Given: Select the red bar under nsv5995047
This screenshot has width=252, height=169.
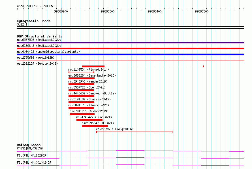Looking at the screenshot, I should click(x=95, y=126).
